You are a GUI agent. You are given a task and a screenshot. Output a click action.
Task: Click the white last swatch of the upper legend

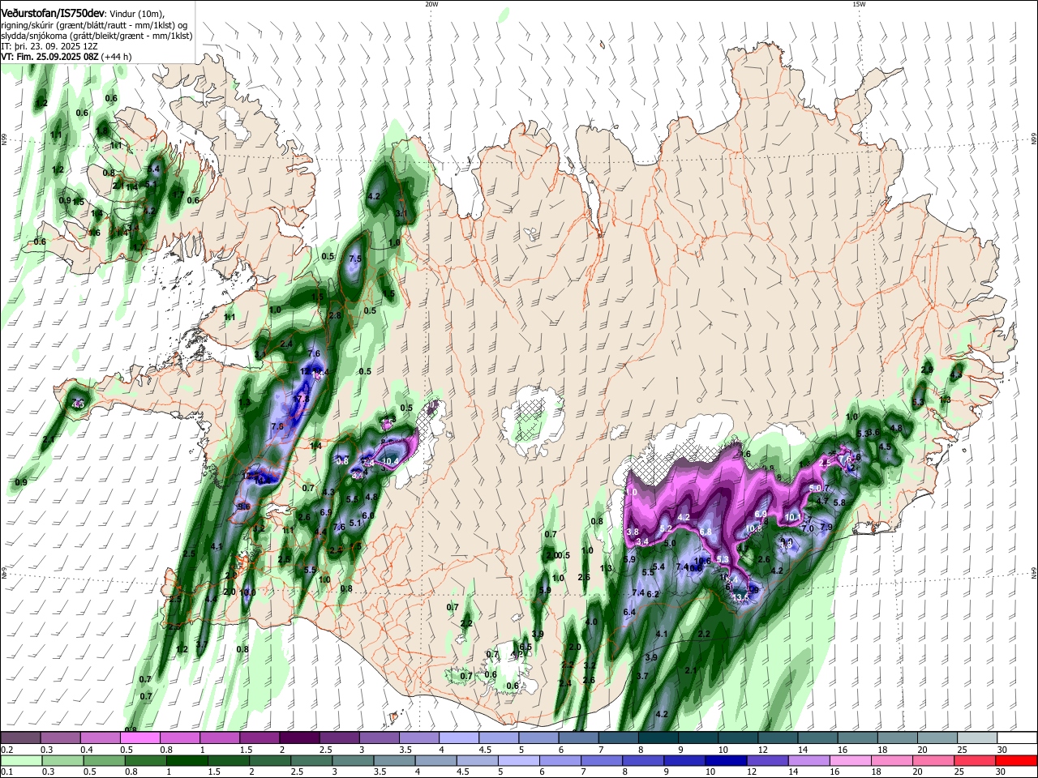[1016, 737]
